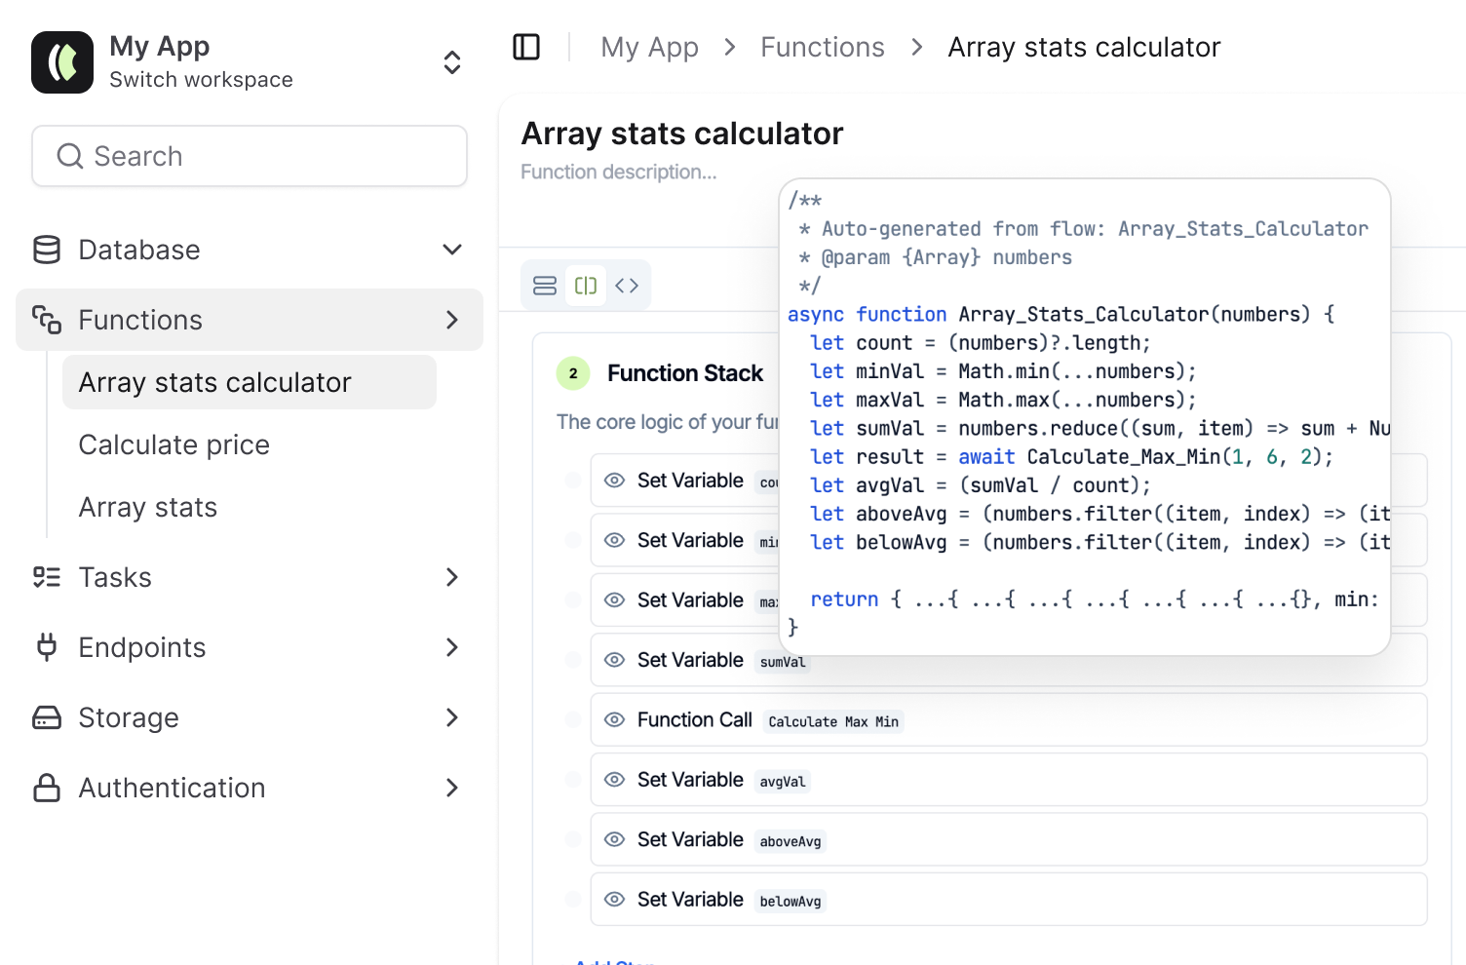1466x965 pixels.
Task: Click Database in the sidebar
Action: [x=139, y=250]
